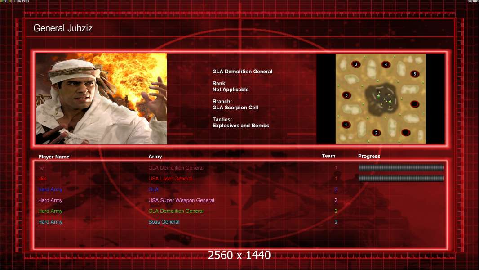Viewport: 479px width, 270px height.
Task: Click team number in USA Super Weapon General row
Action: click(x=336, y=200)
